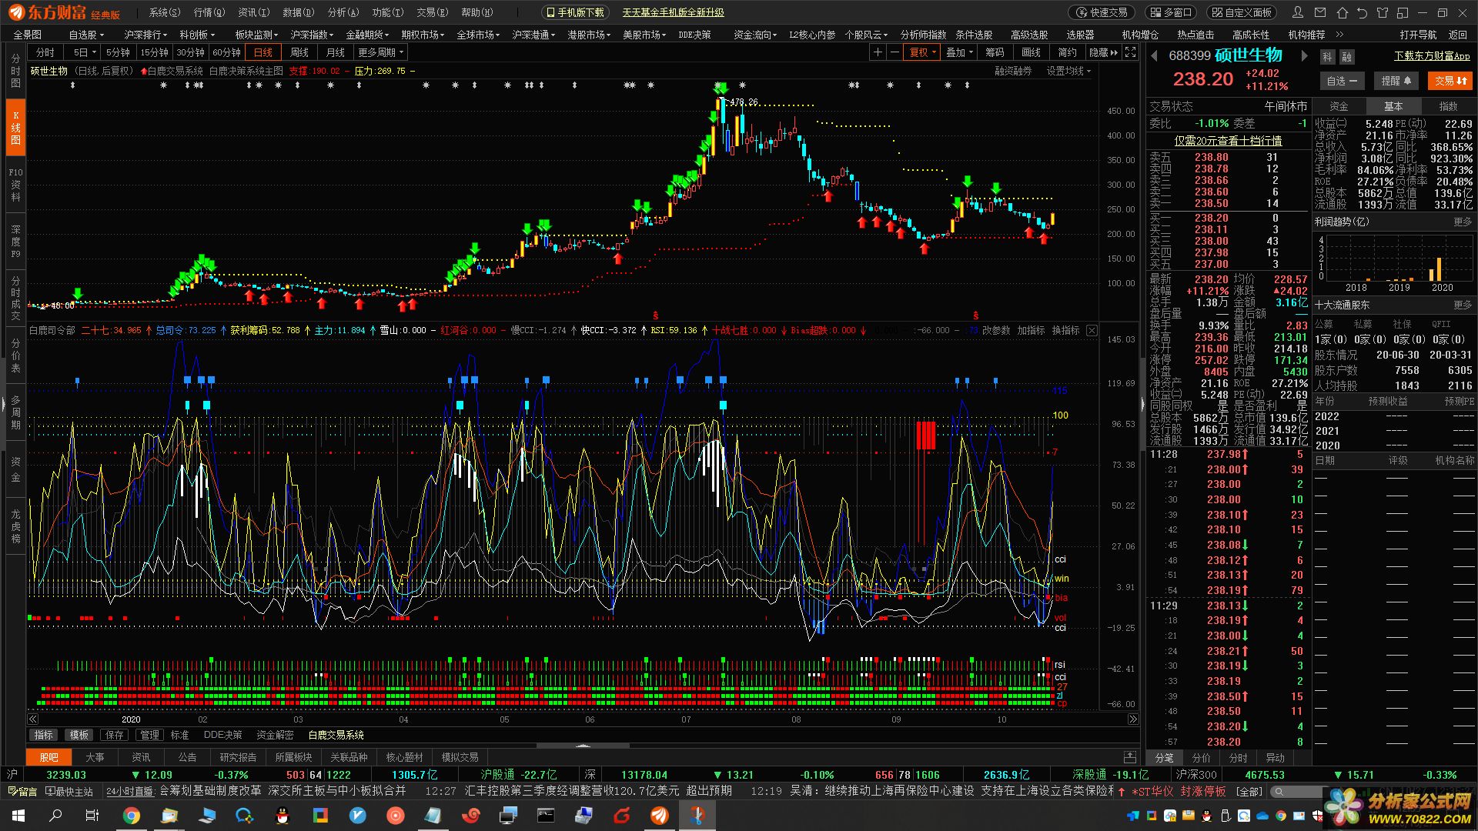
Task: Open the user account icon
Action: (x=1299, y=12)
